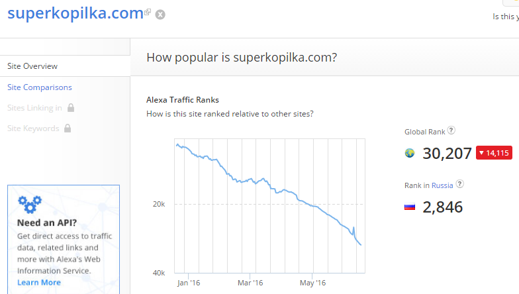This screenshot has width=519, height=294.
Task: Open the Site Overview section
Action: pyautogui.click(x=32, y=66)
